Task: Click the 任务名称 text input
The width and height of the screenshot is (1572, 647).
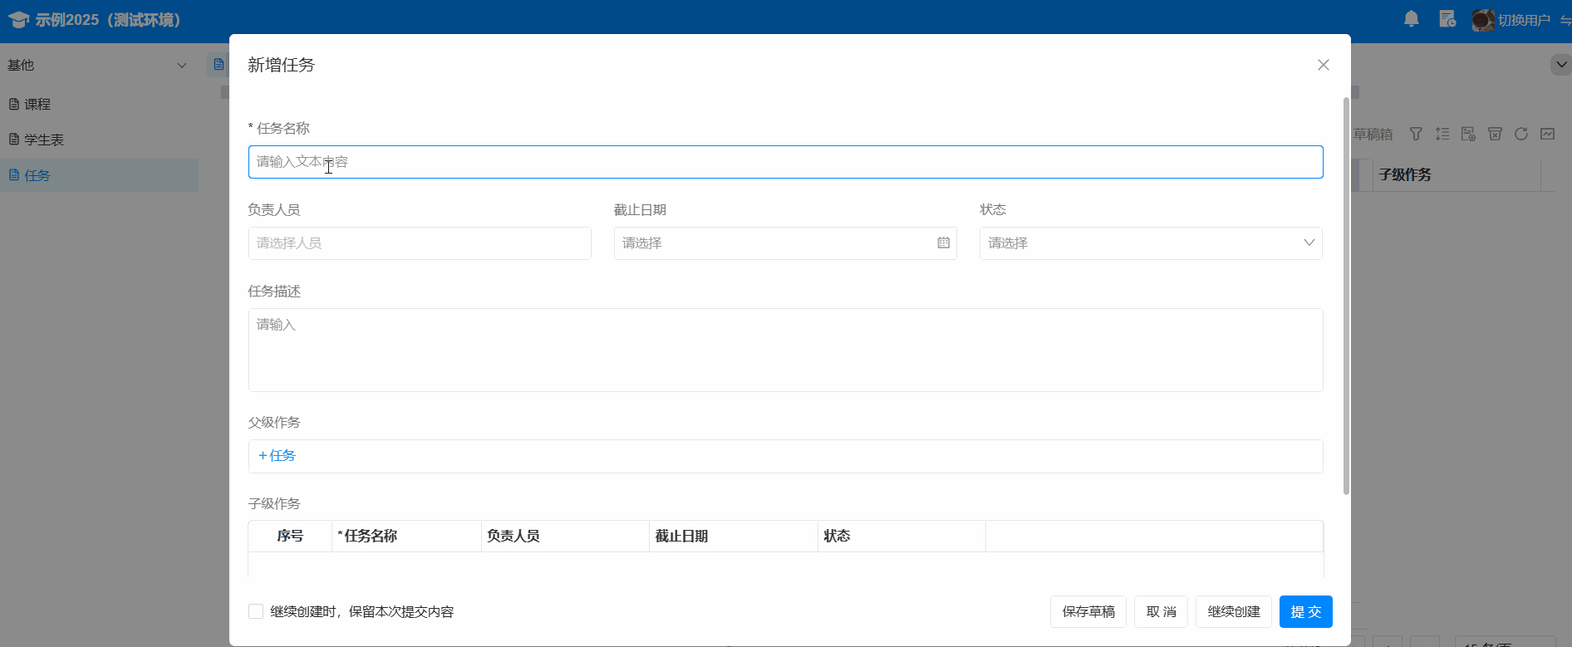Action: 784,162
